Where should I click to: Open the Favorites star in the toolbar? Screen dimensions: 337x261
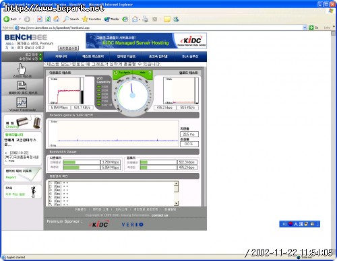coord(92,20)
